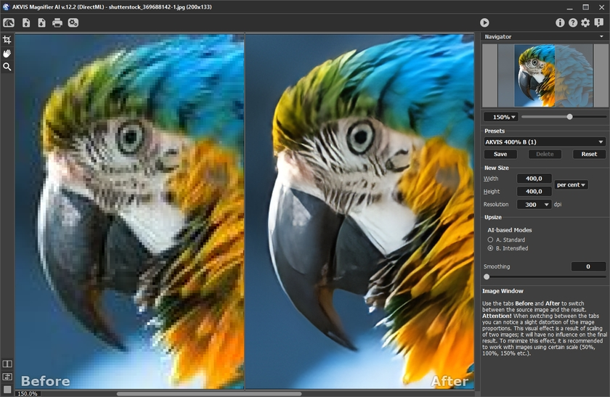The image size is (610, 397).
Task: Click the Smoothing slider handle
Action: pyautogui.click(x=487, y=277)
